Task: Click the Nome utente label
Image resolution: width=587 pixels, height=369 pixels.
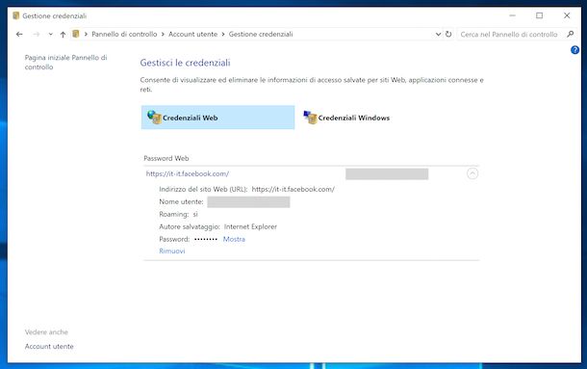Action: [x=181, y=201]
